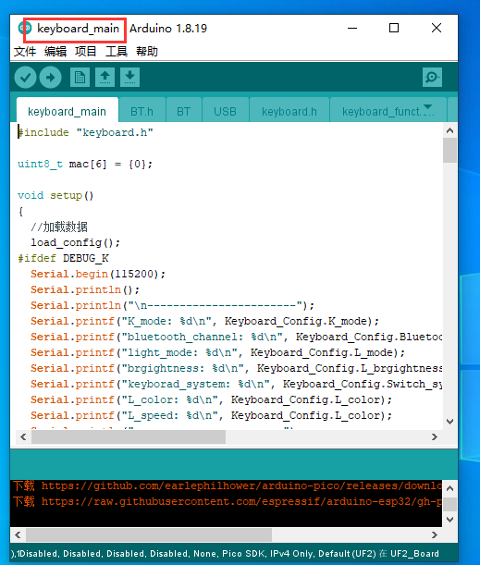Click the console scroll-down arrow

coord(449,520)
